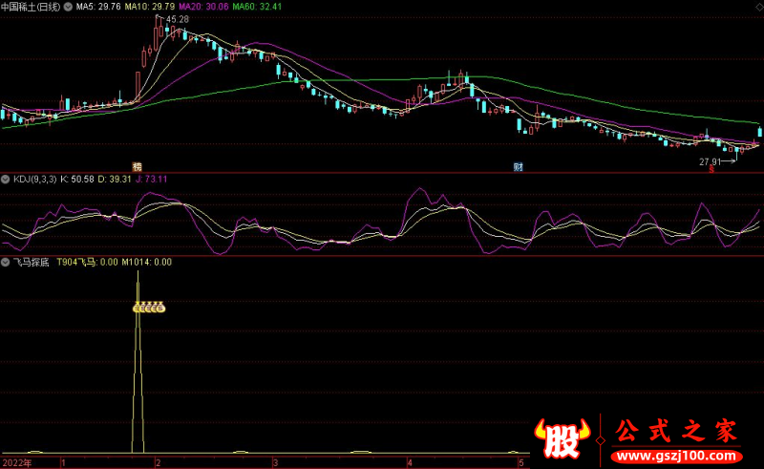Click the last candlestick on the right edge
This screenshot has width=764, height=469.
click(760, 132)
